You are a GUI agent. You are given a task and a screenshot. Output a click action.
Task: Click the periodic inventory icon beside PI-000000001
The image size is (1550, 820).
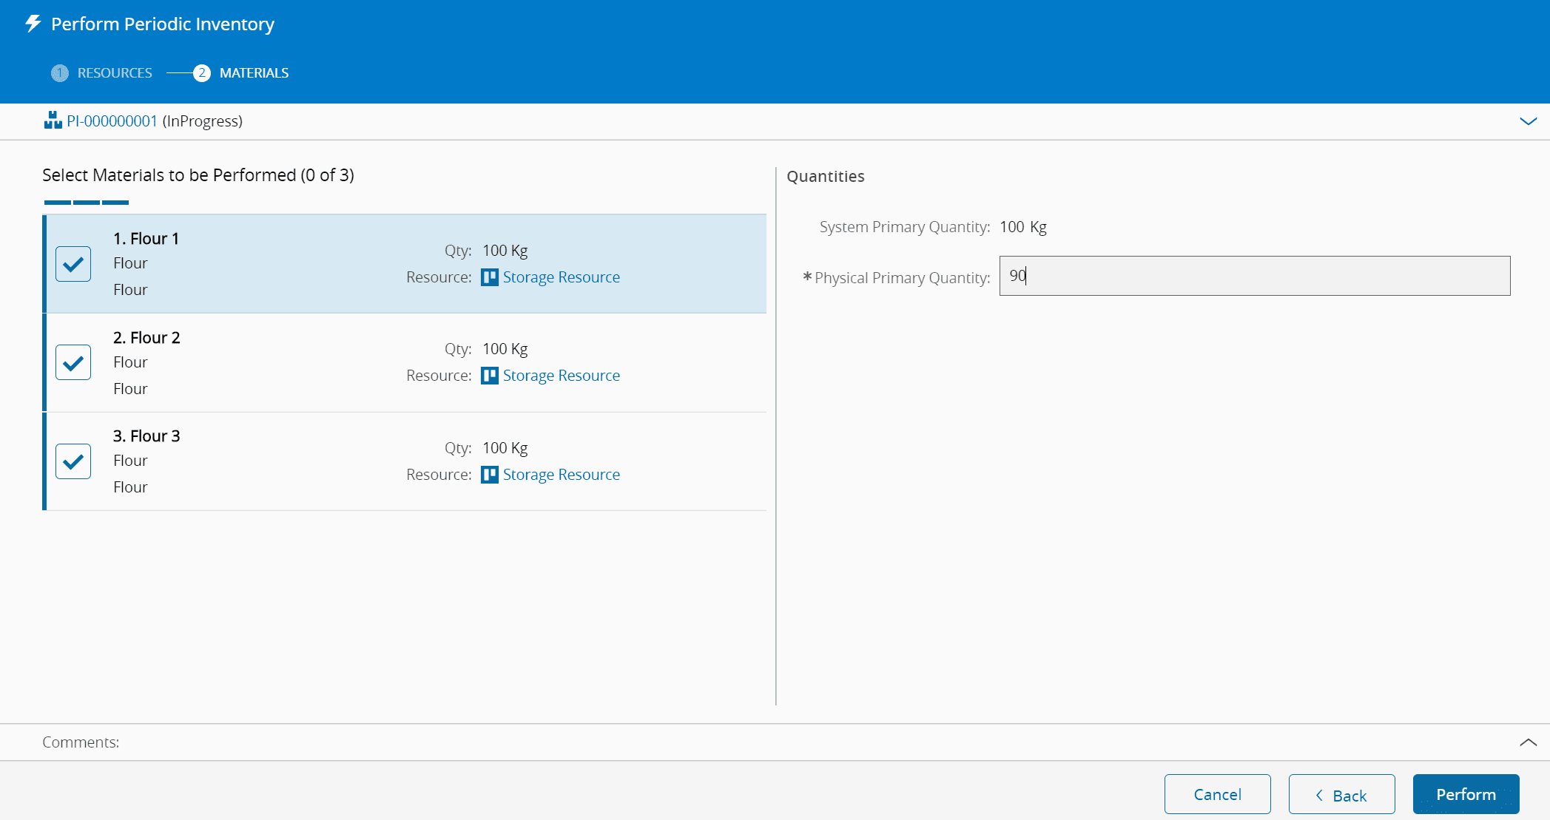(x=53, y=121)
